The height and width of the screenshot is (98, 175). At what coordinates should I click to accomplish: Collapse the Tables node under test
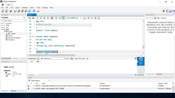(5, 32)
